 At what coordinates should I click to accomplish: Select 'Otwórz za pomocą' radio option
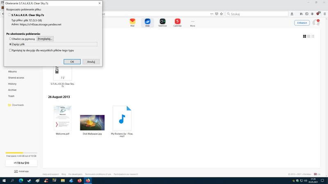[10, 39]
